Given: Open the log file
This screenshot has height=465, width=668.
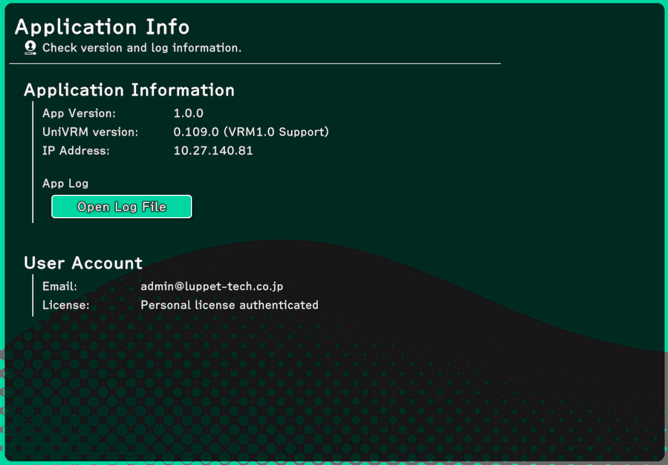Looking at the screenshot, I should click(122, 207).
